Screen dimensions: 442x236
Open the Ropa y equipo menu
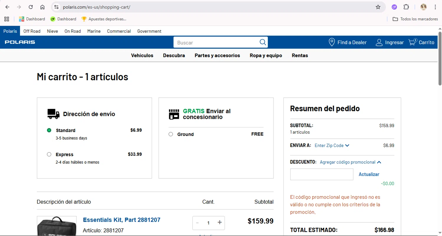266,55
